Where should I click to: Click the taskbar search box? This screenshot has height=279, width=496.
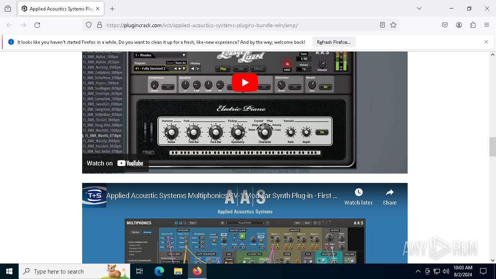coord(74,271)
